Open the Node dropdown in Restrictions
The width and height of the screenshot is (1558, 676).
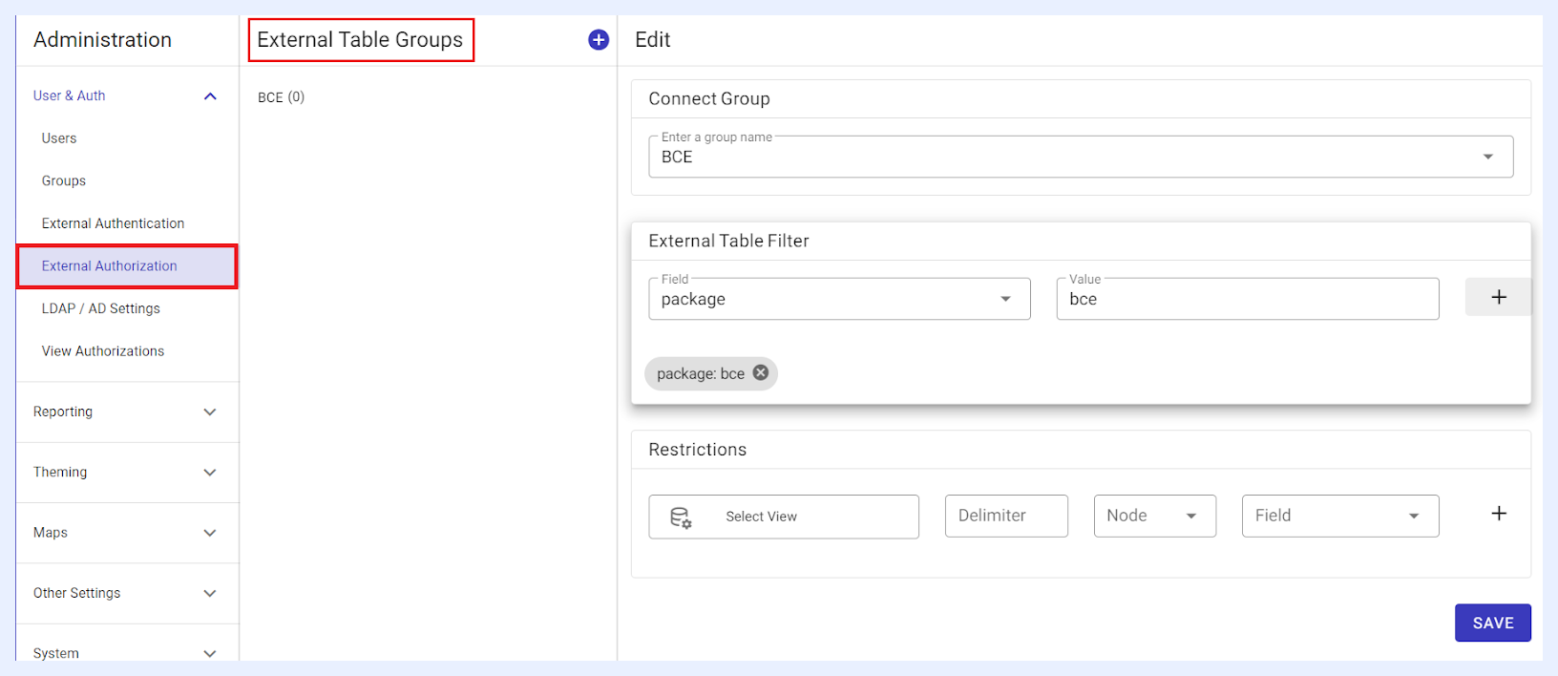(x=1154, y=516)
